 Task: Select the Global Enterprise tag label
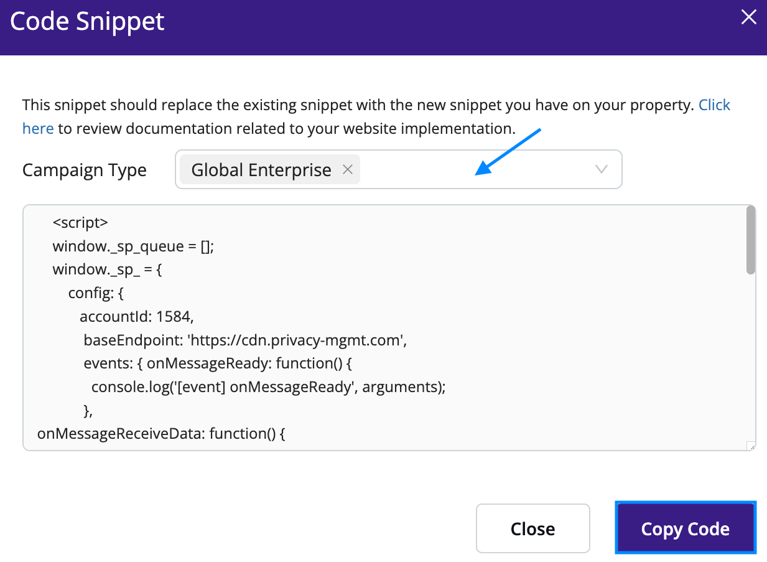coord(261,170)
